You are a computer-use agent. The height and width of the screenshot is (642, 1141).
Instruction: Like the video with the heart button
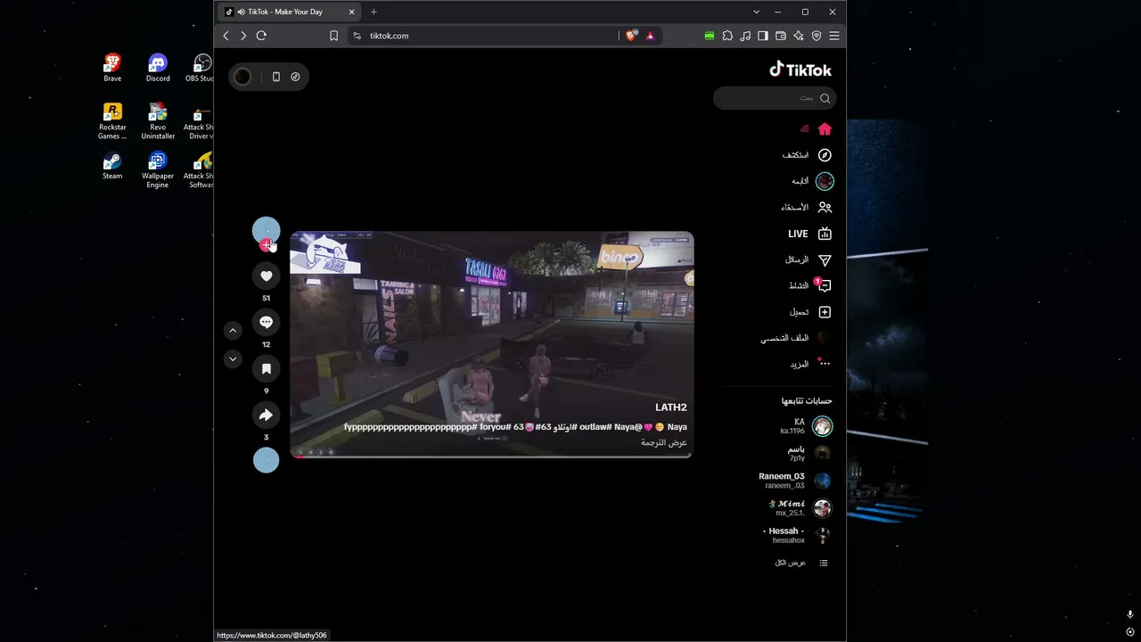click(266, 276)
